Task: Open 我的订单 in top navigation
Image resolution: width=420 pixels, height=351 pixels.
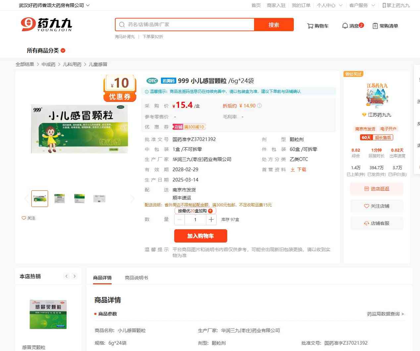Action: coord(301,5)
